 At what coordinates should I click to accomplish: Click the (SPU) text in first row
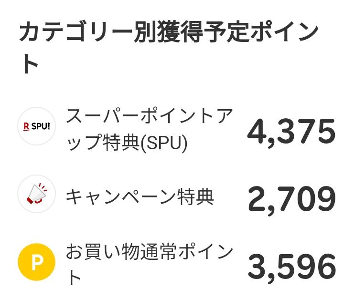pos(165,142)
